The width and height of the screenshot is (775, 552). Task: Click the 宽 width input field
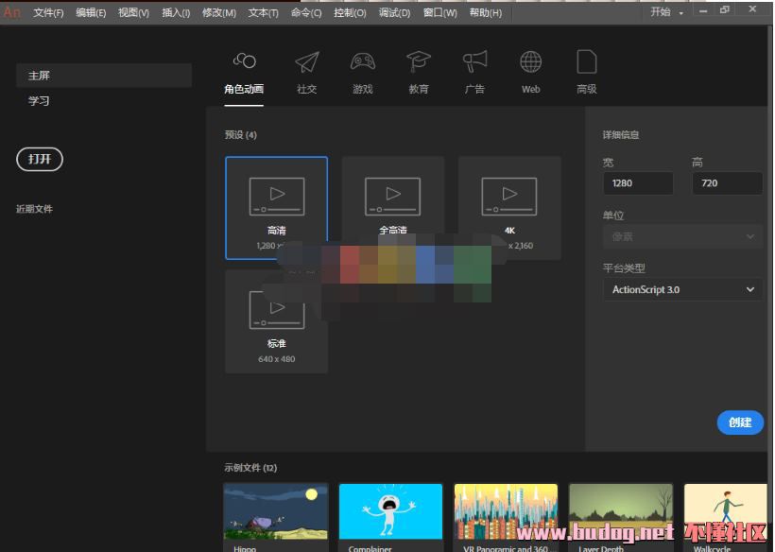(x=638, y=183)
